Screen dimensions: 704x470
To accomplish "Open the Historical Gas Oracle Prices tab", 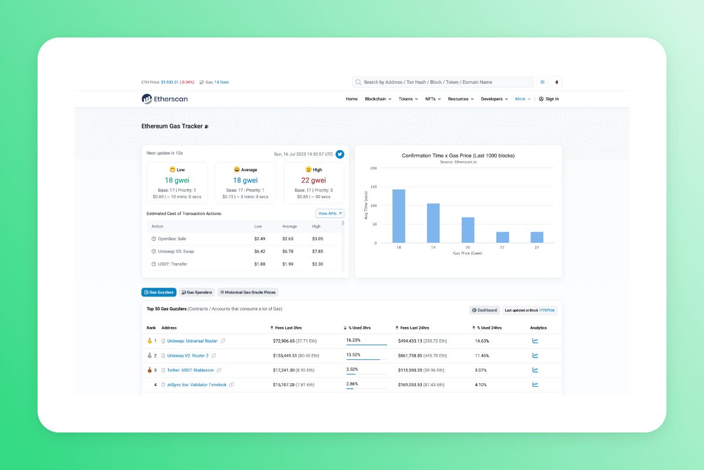I will pyautogui.click(x=247, y=292).
